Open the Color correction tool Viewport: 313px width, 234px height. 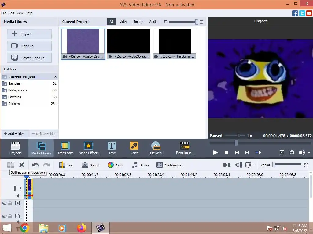[x=116, y=165]
